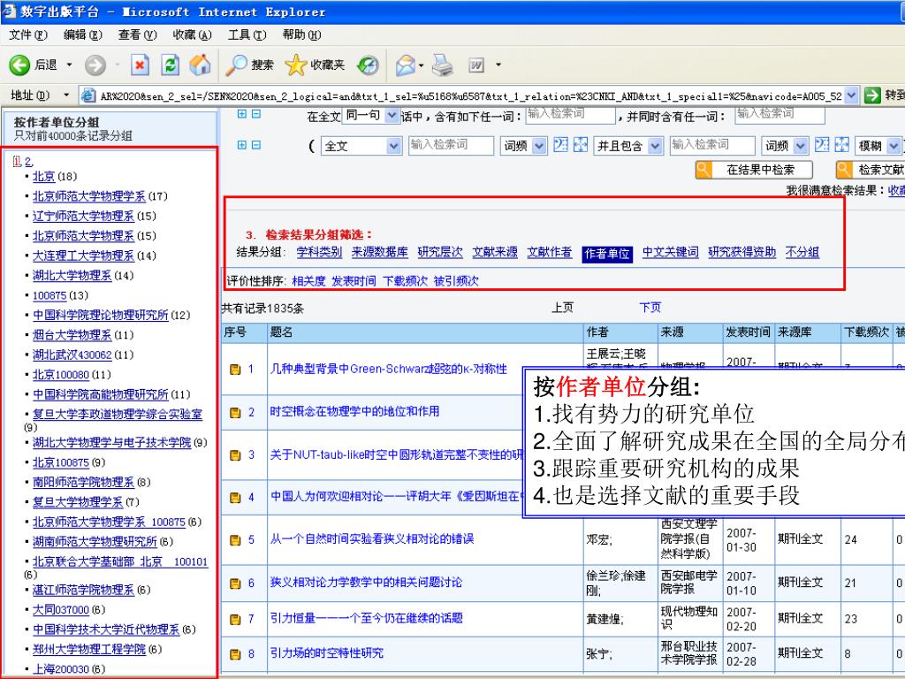Go to the Home page icon
905x679 pixels.
(200, 65)
